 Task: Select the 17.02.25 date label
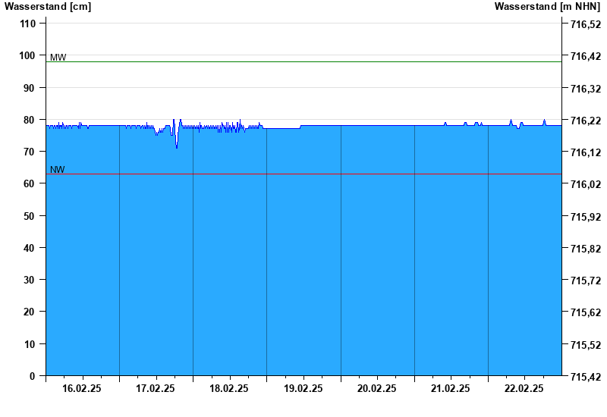point(156,388)
